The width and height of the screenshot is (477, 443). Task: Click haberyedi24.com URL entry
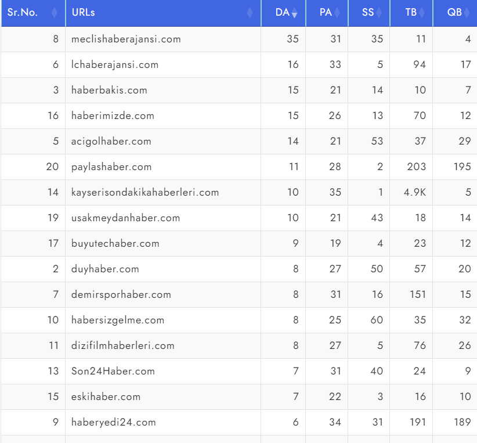114,423
